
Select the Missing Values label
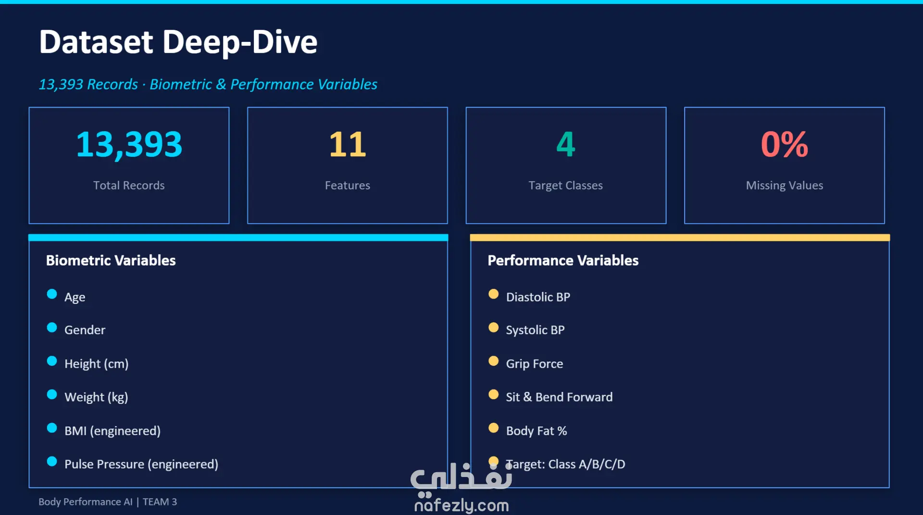[785, 186]
